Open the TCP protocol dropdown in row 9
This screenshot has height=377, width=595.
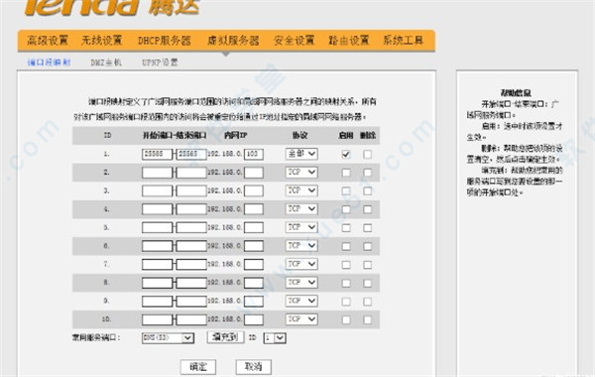coord(301,301)
